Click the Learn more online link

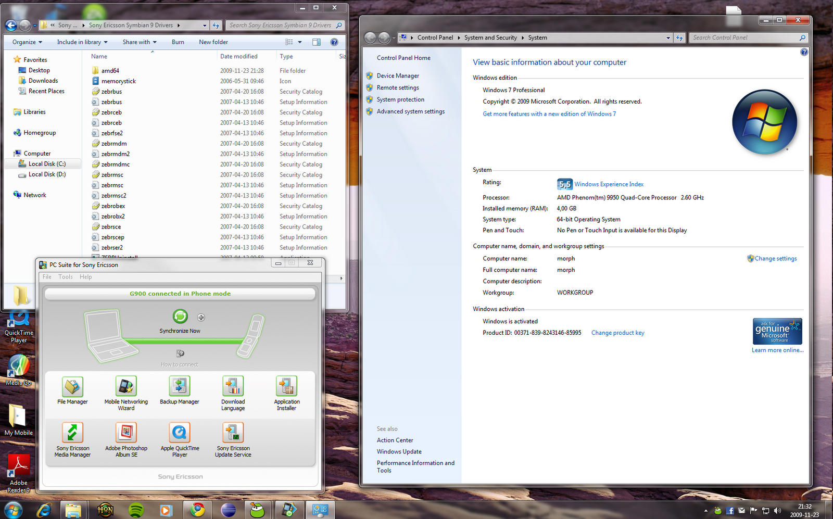pos(777,350)
